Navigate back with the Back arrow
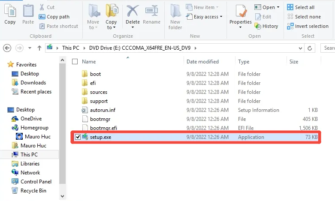The image size is (335, 201). point(7,48)
